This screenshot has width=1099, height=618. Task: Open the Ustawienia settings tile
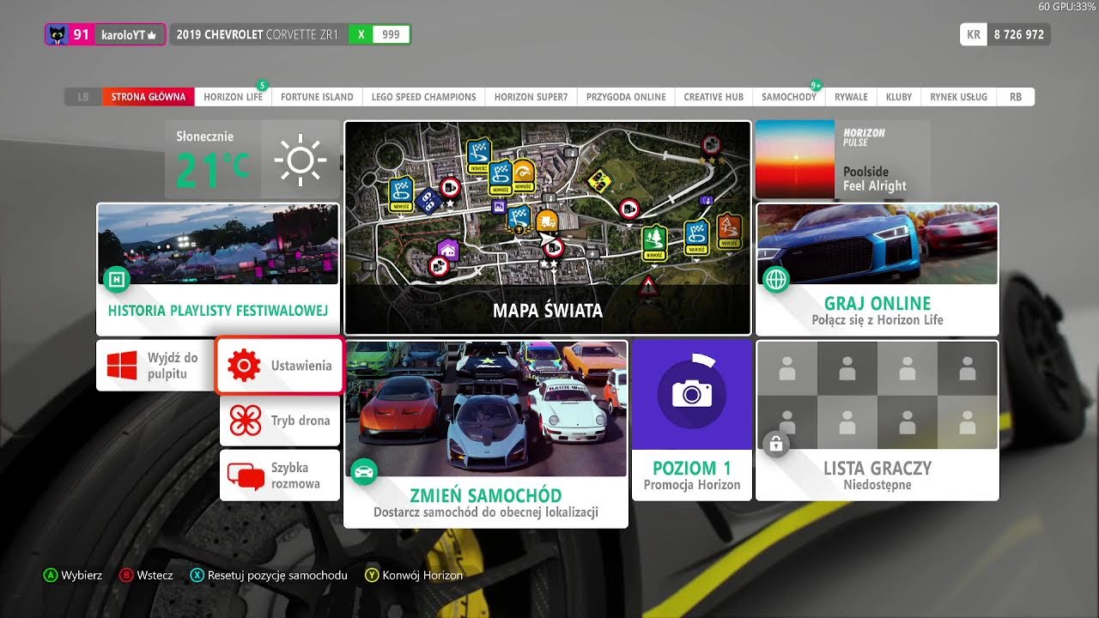280,366
